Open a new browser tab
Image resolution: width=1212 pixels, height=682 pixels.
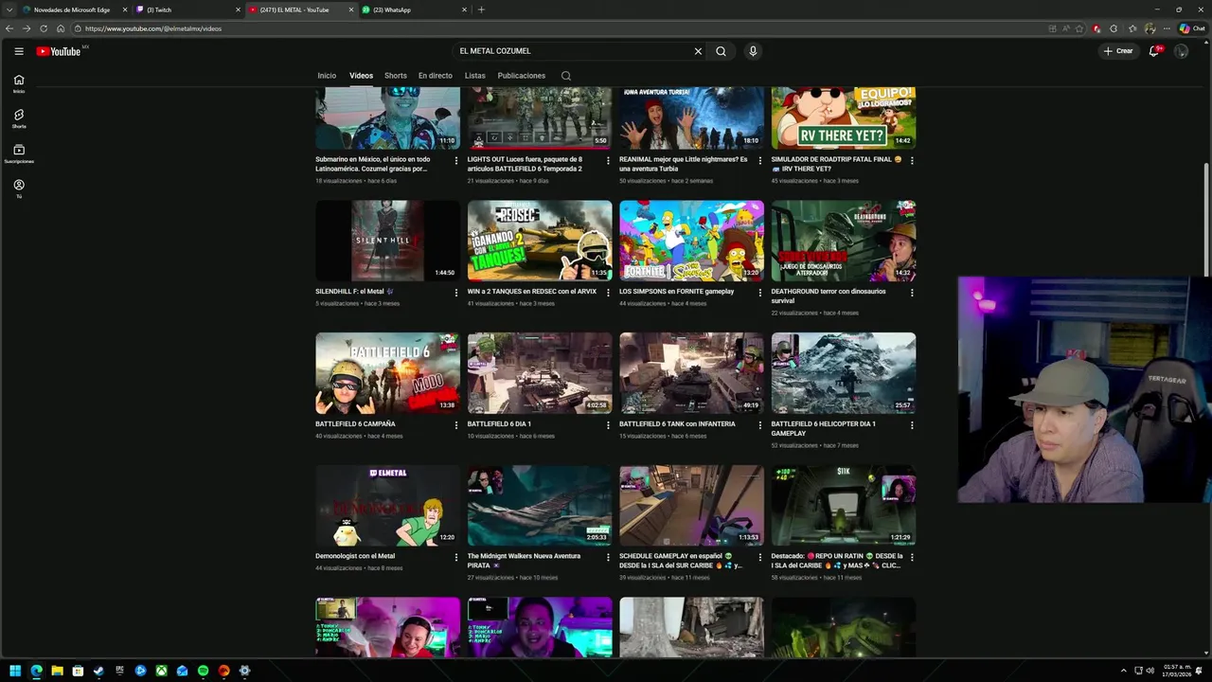point(481,9)
